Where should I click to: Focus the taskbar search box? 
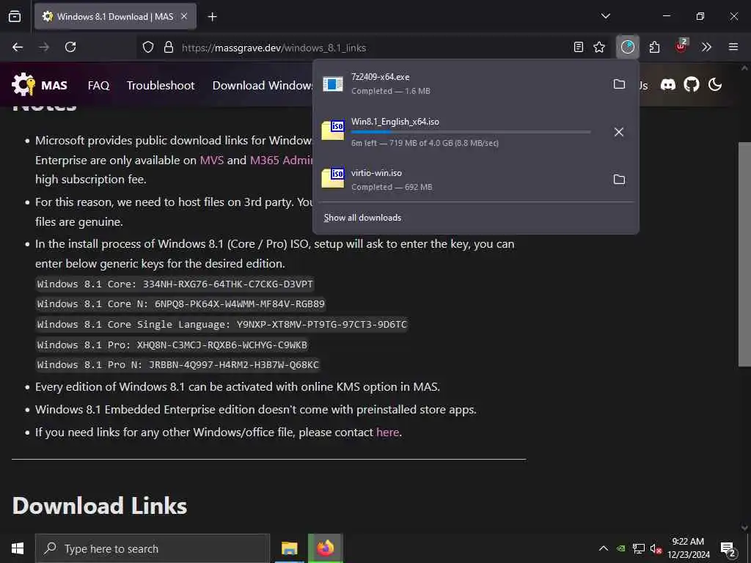pyautogui.click(x=153, y=548)
